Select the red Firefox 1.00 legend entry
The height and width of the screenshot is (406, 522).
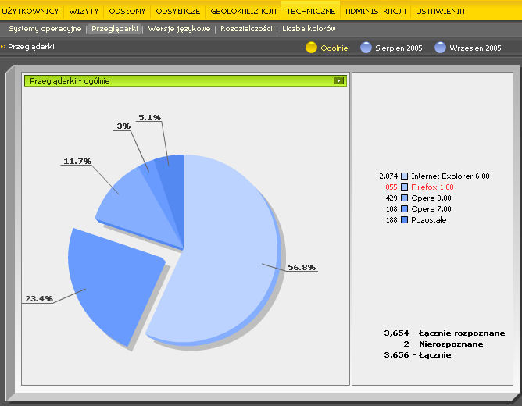click(432, 187)
